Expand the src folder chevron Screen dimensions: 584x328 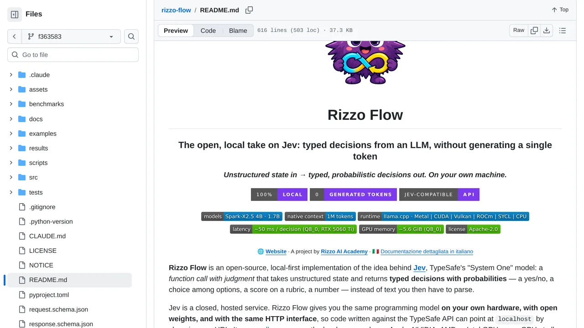(11, 177)
